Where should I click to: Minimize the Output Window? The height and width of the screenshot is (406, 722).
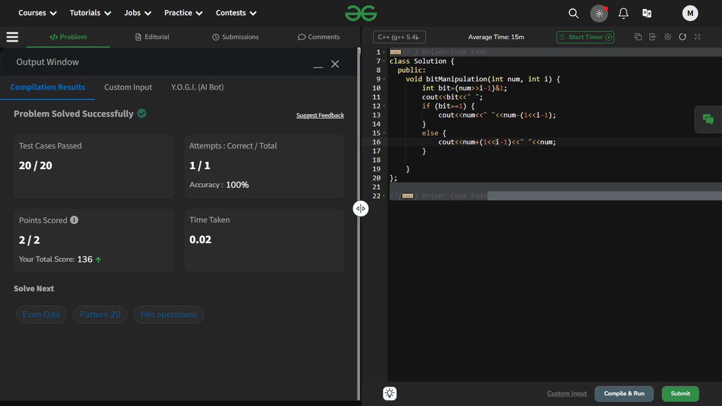[318, 65]
